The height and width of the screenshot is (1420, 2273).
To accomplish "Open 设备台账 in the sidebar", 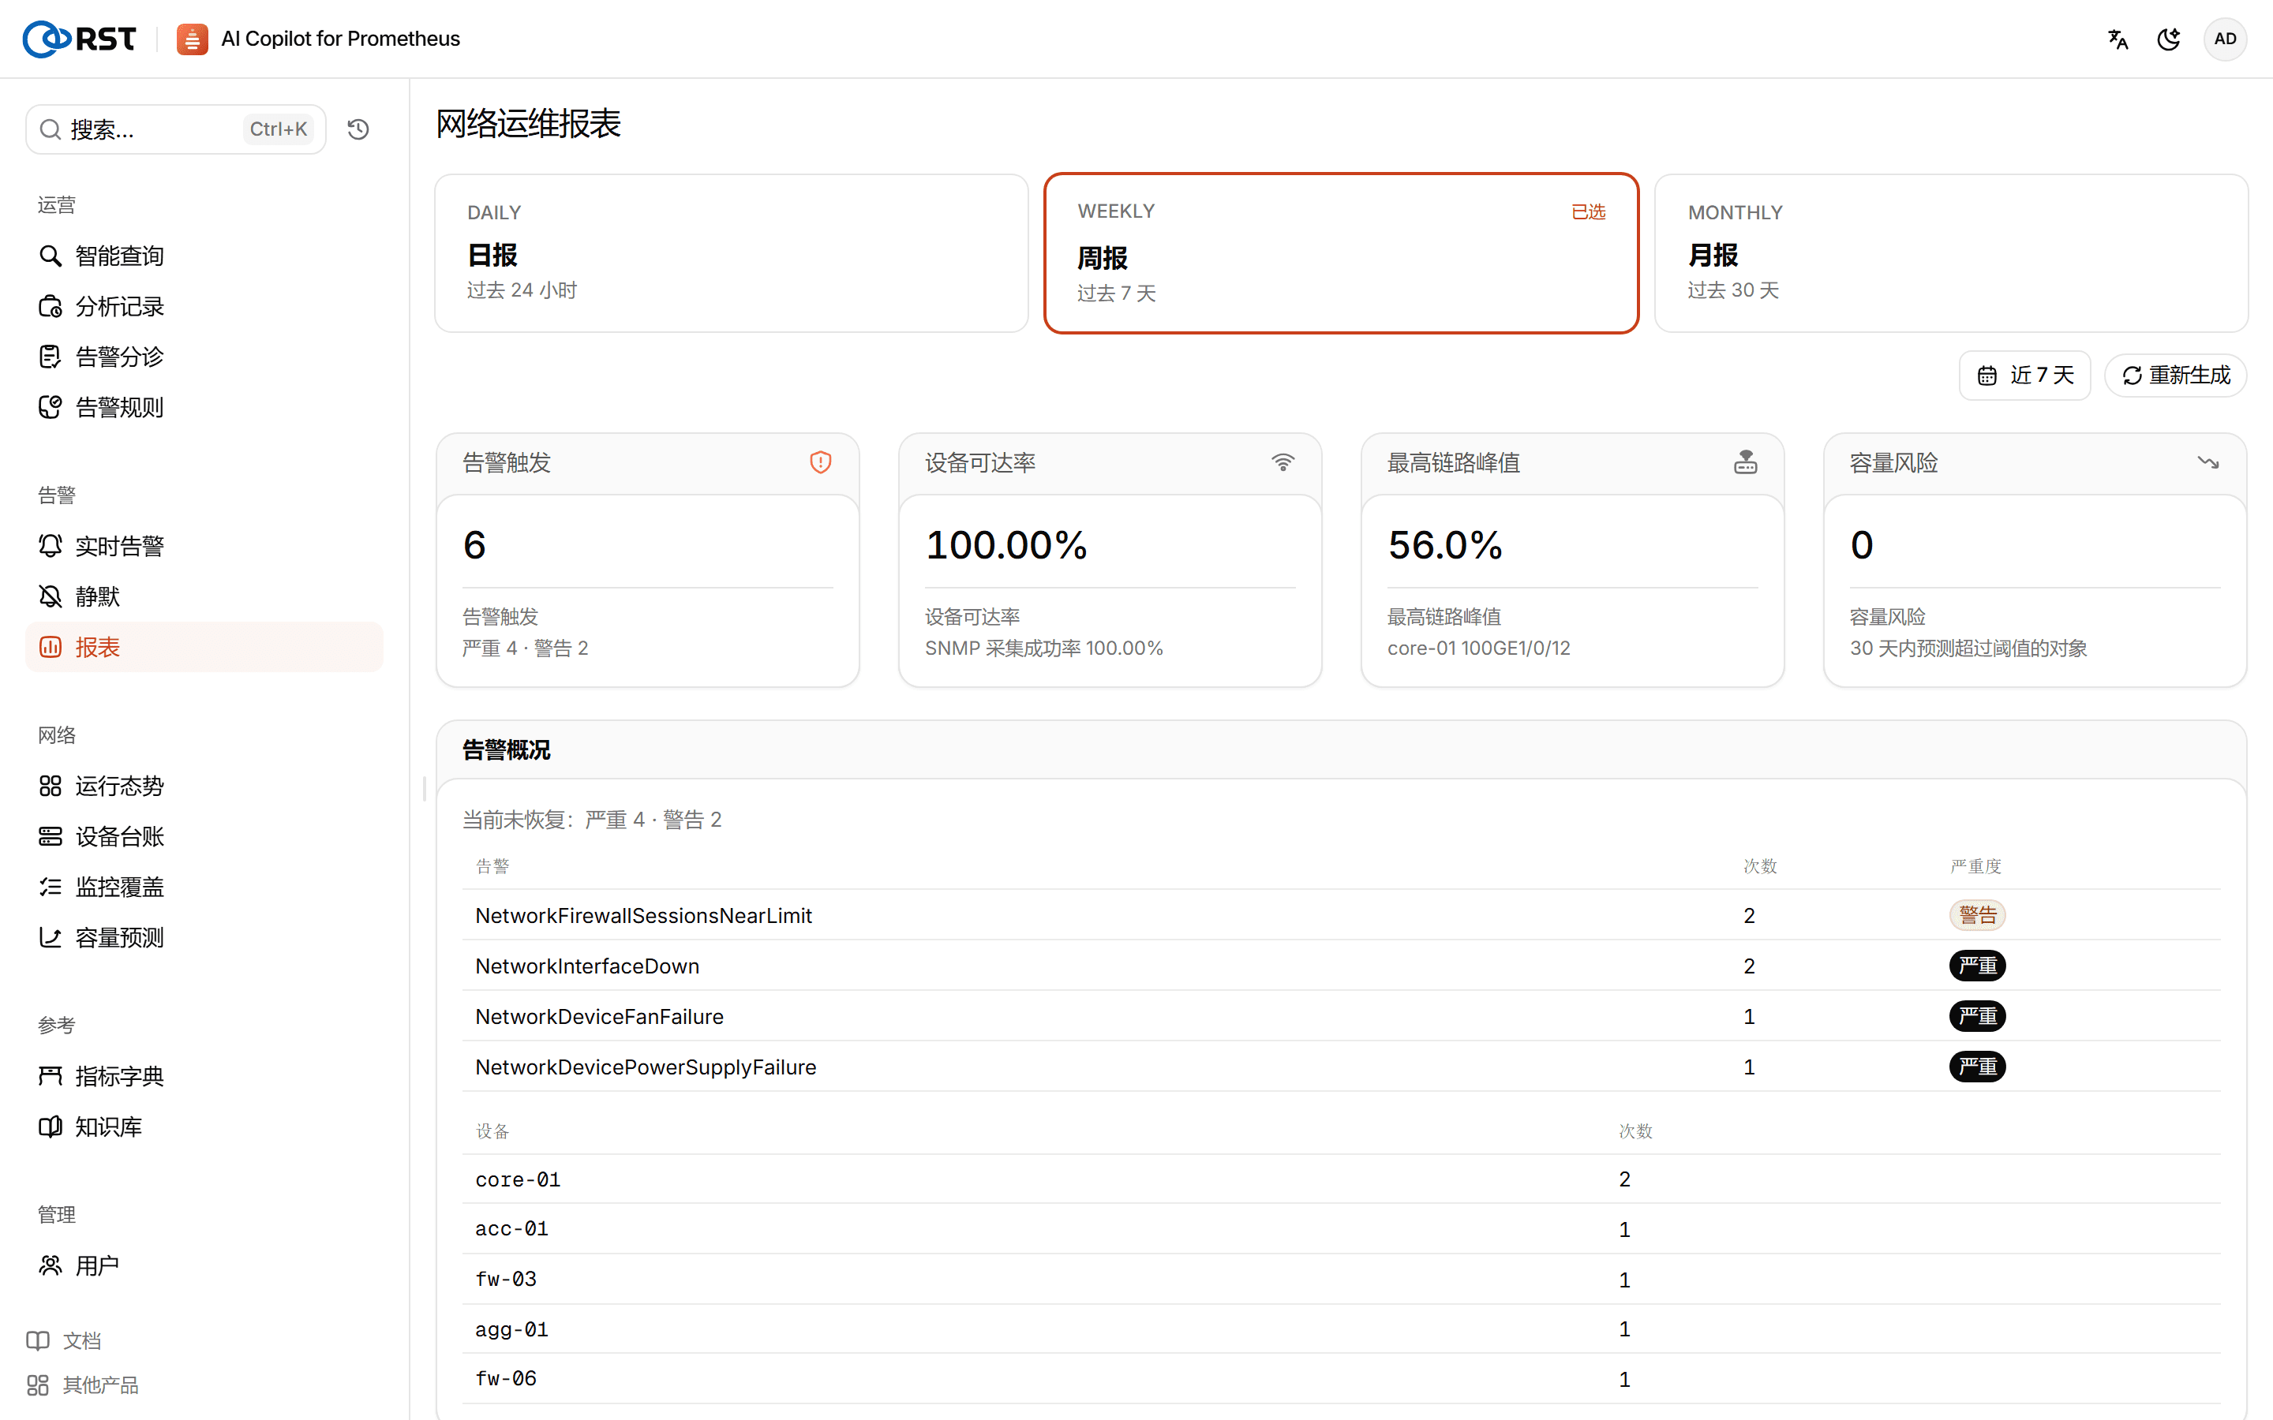I will [204, 836].
